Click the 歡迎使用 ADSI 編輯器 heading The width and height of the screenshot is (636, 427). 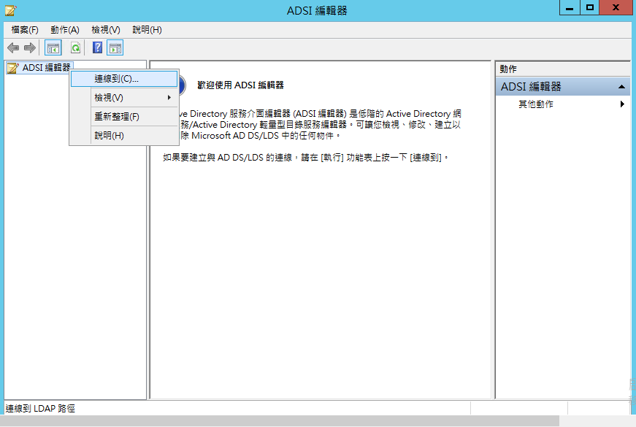tap(240, 85)
